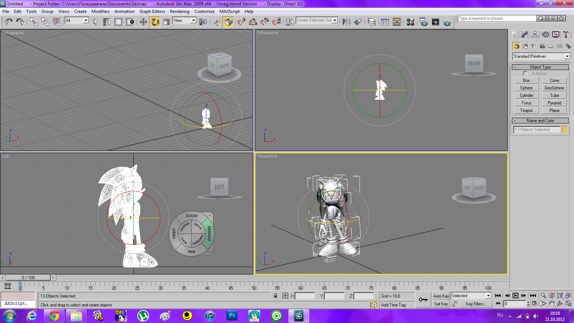The width and height of the screenshot is (574, 323).
Task: Open the search options dropdown arrow
Action: 547,18
